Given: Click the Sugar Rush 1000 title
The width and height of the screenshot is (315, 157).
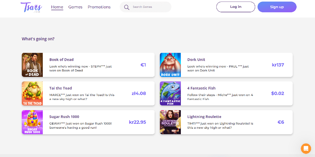Looking at the screenshot, I should [64, 117].
